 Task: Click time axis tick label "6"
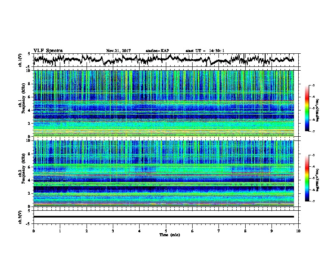click(193, 231)
